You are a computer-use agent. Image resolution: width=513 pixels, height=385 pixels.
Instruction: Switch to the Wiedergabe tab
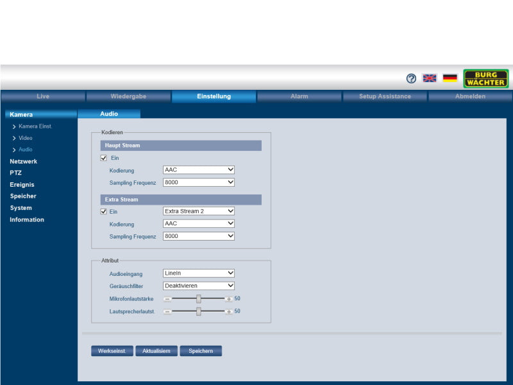[x=128, y=97]
